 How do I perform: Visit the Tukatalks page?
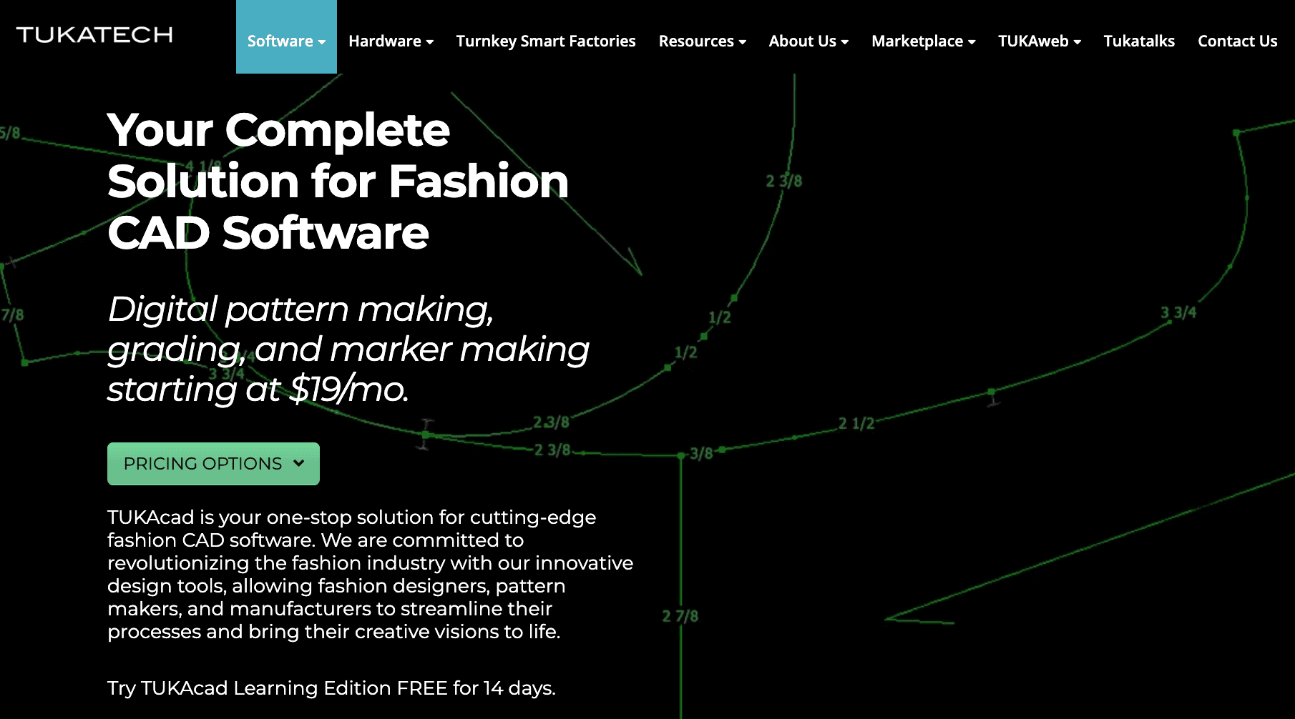coord(1139,41)
